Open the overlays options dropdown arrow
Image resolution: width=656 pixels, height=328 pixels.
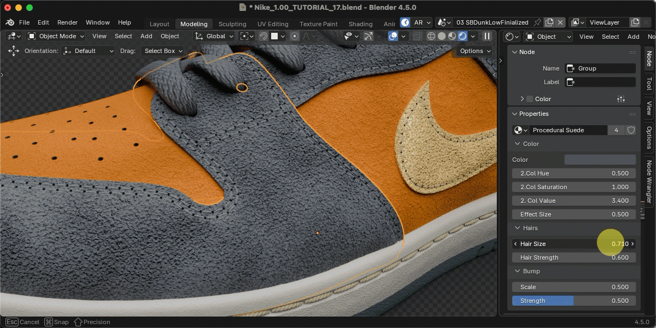pyautogui.click(x=403, y=36)
